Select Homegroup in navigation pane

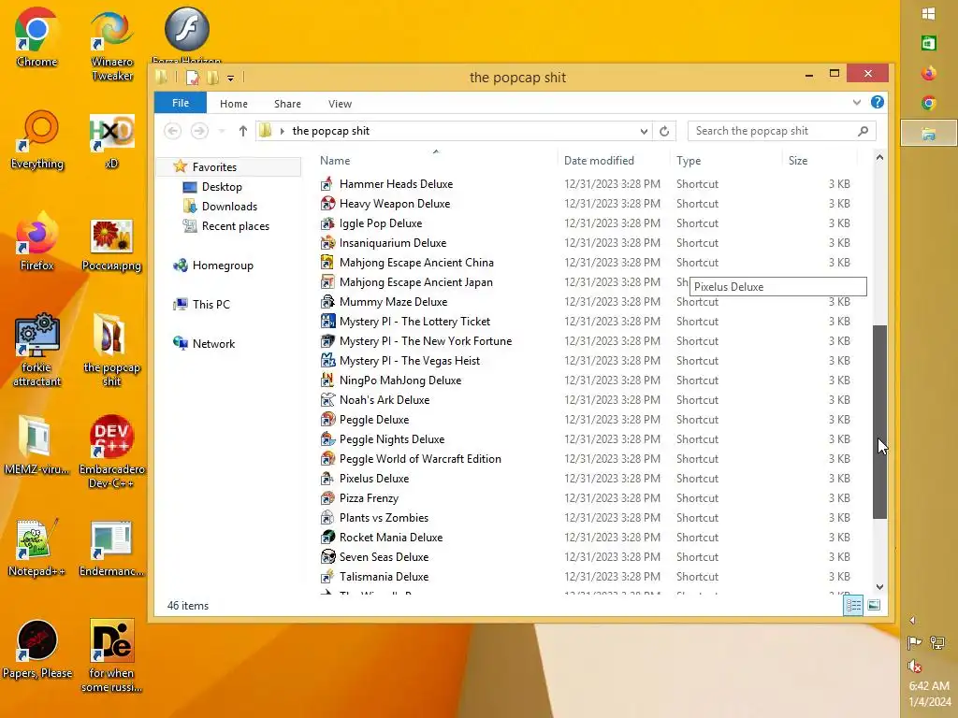coord(223,265)
